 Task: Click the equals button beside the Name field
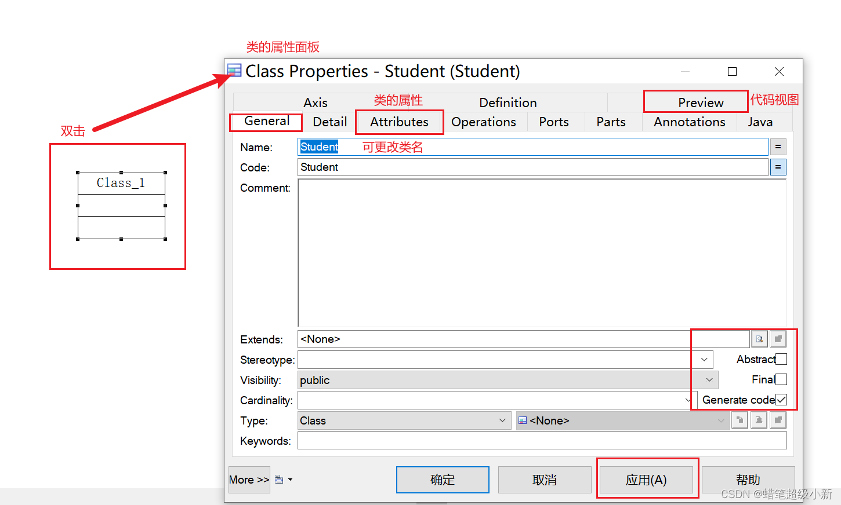point(777,147)
